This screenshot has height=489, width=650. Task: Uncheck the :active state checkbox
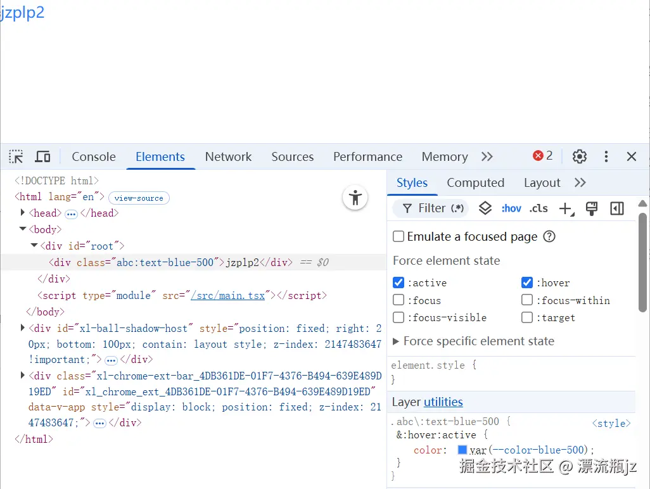(398, 283)
